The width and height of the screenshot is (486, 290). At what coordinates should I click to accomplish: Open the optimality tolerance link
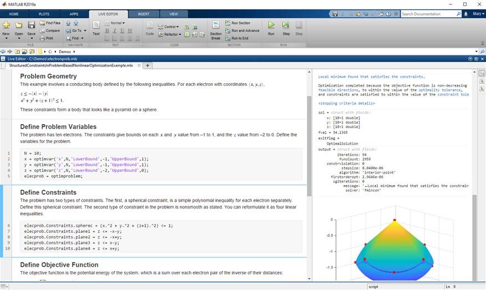coord(439,90)
